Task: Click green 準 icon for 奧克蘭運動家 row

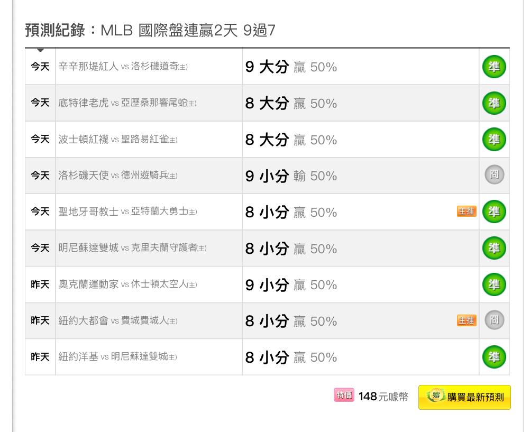Action: click(x=494, y=284)
